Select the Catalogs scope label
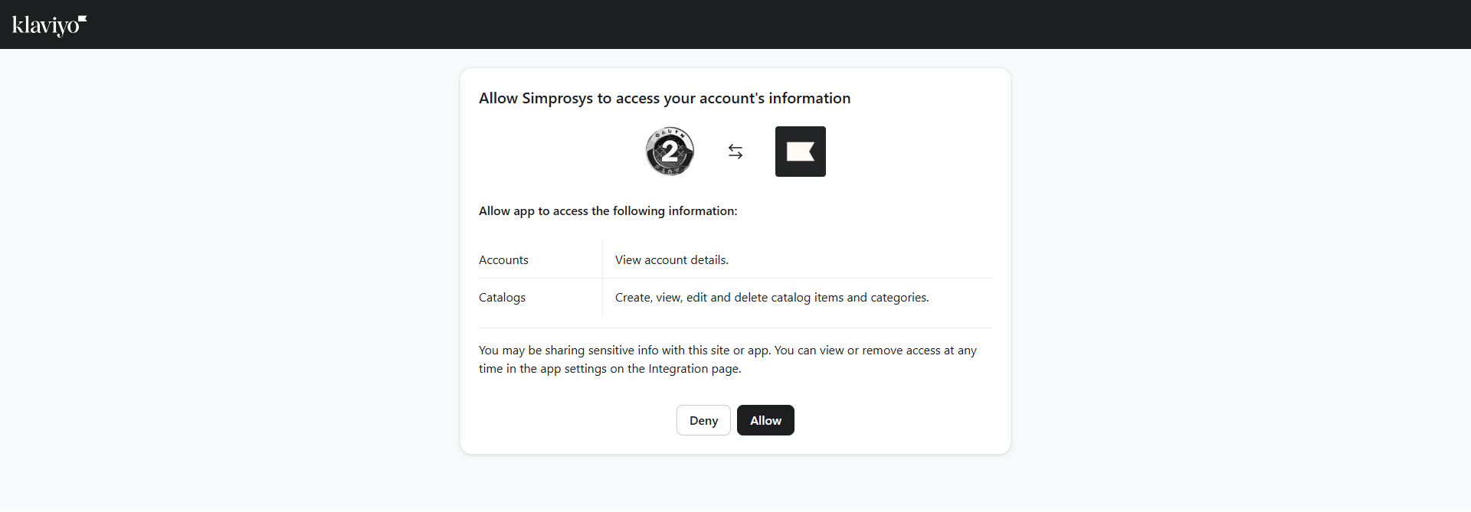 tap(502, 298)
